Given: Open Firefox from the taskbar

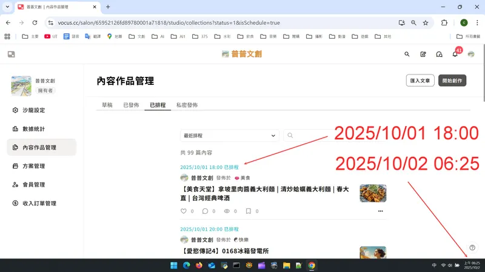Looking at the screenshot, I should click(199, 265).
